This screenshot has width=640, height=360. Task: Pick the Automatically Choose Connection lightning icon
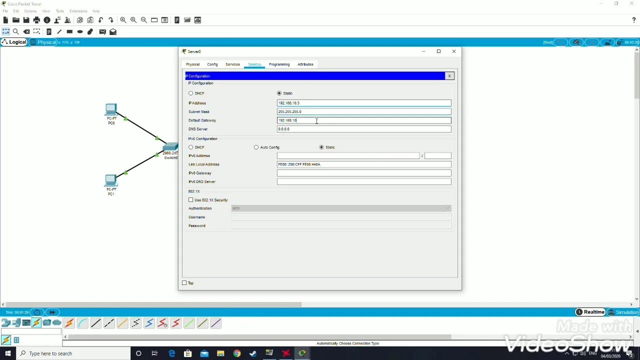coord(69,323)
